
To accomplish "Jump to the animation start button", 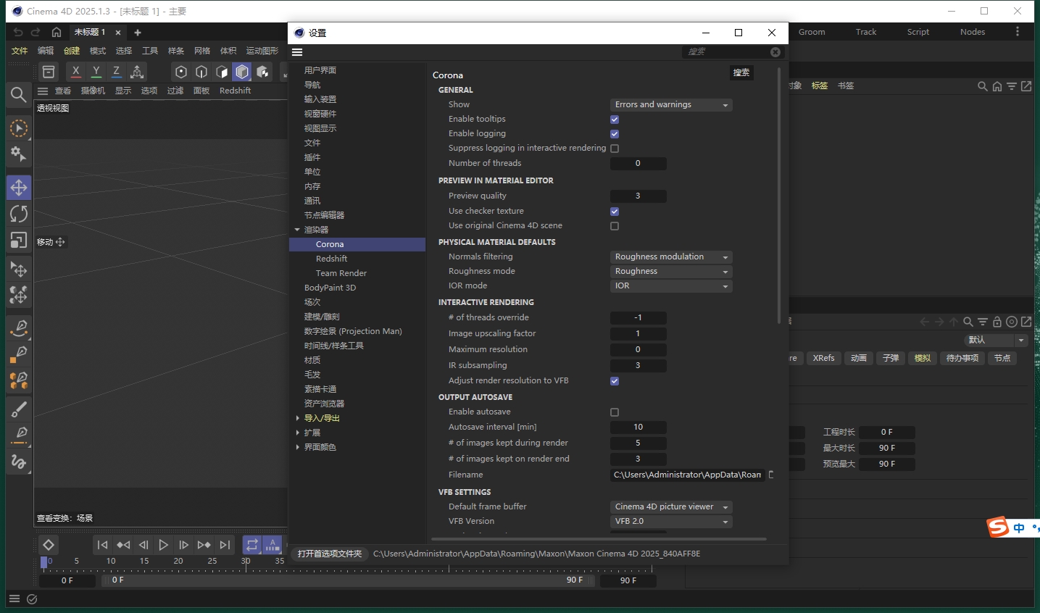I will click(x=102, y=545).
